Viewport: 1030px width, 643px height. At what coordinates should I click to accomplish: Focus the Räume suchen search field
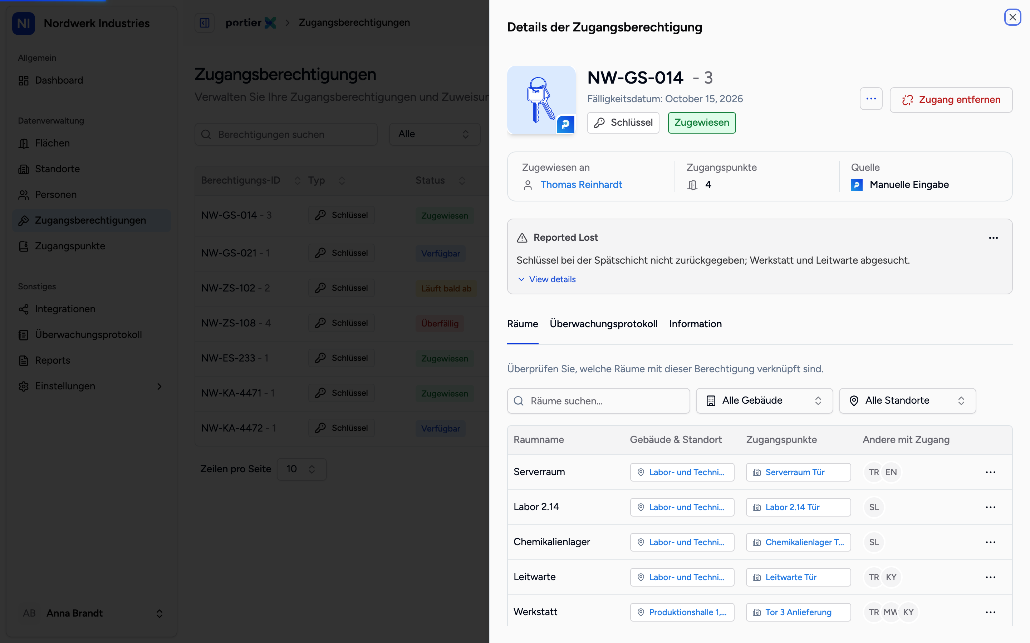click(x=598, y=400)
